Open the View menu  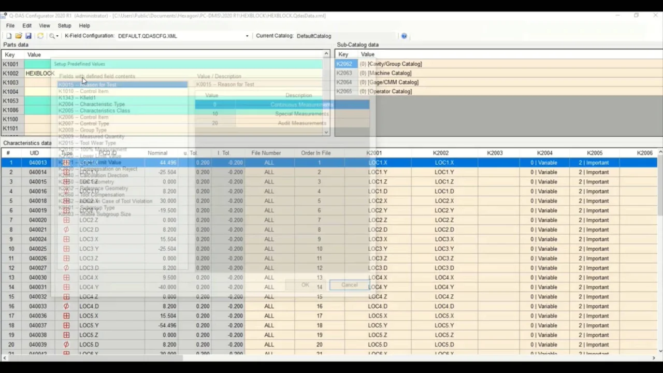pos(45,25)
